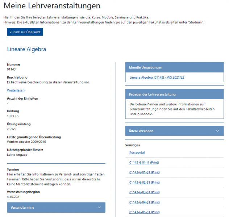Screen dimensions: 229x217
Task: Click the Lineare Algebra course heading
Action: (x=26, y=49)
